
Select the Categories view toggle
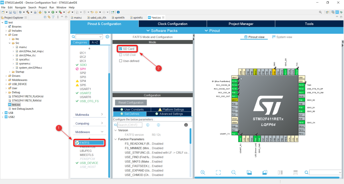pos(80,42)
